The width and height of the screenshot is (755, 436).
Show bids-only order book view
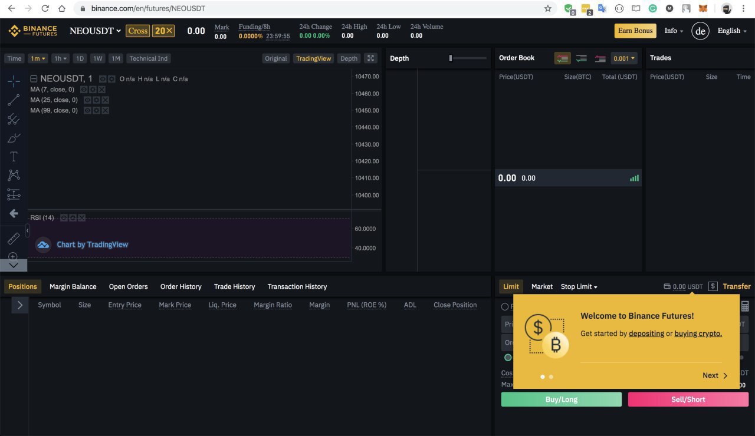(x=582, y=58)
